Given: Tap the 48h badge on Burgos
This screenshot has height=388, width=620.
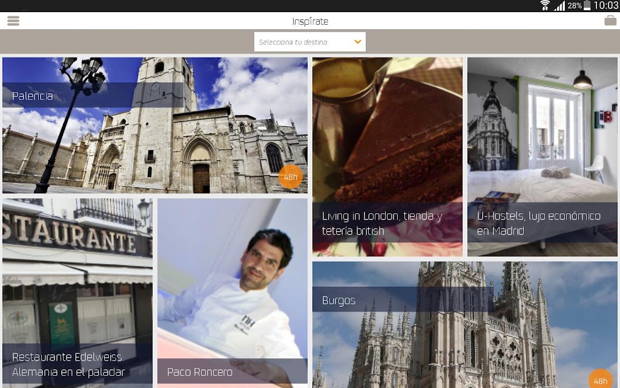Looking at the screenshot, I should pos(600,380).
